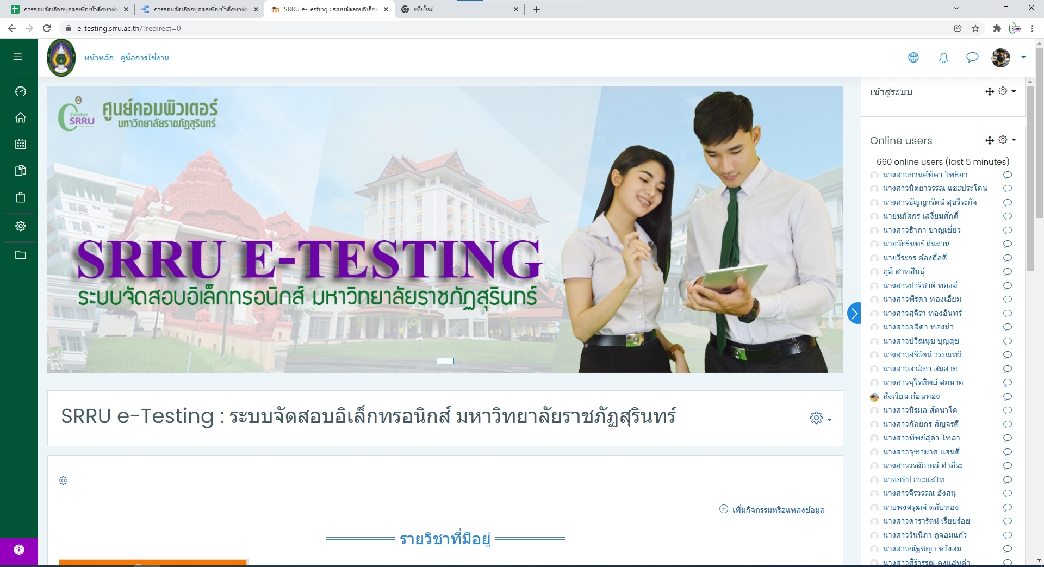
Task: Open the dashboard gauge icon in the sidebar
Action: click(21, 91)
